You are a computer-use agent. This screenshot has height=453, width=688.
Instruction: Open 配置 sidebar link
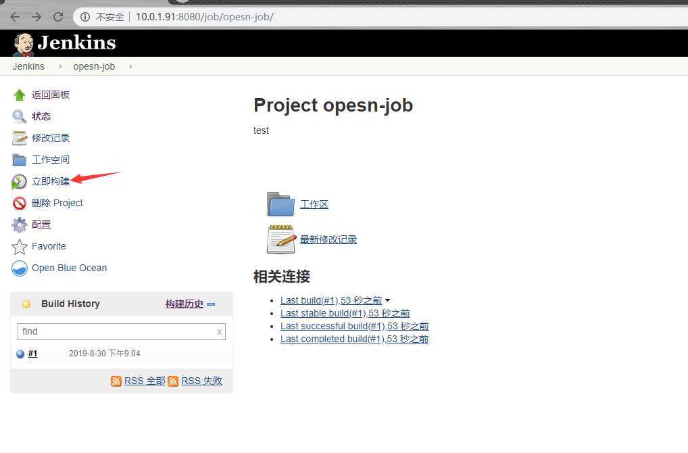(x=41, y=224)
